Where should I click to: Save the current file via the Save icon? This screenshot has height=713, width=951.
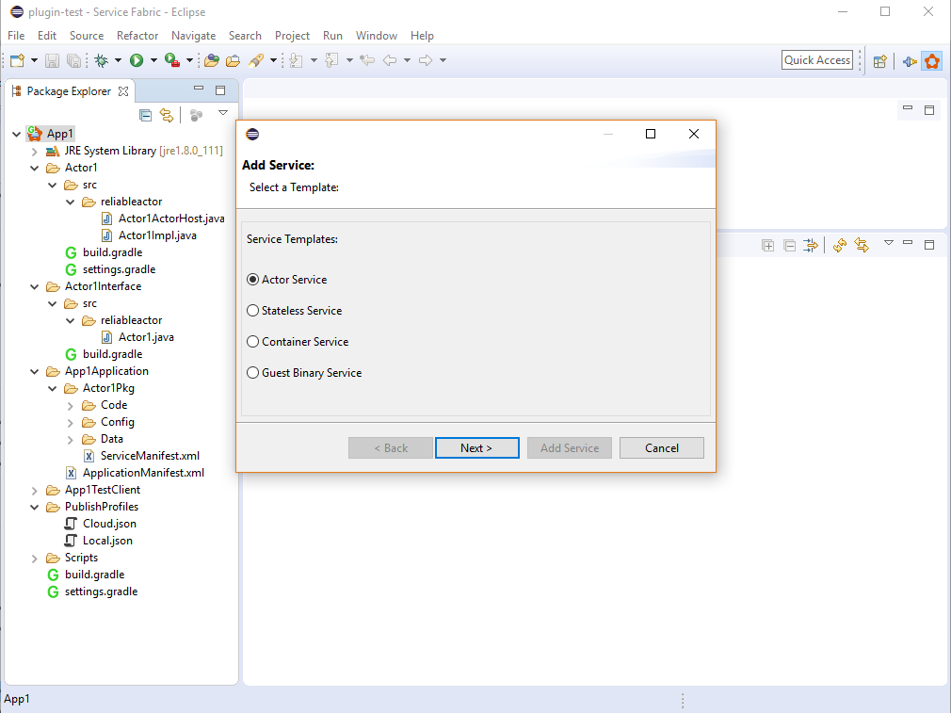click(x=52, y=59)
